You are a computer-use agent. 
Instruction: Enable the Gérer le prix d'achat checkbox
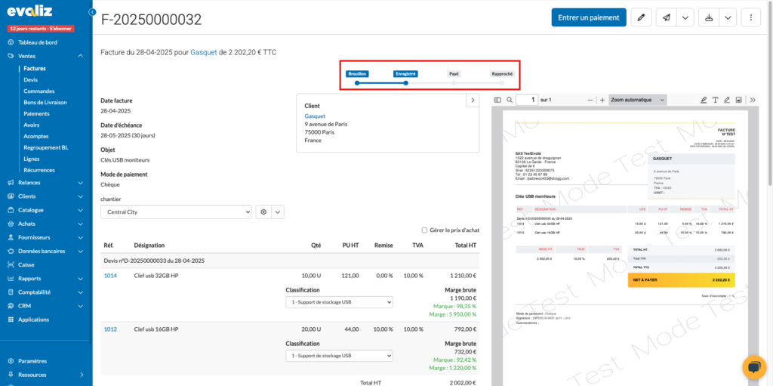pyautogui.click(x=424, y=230)
